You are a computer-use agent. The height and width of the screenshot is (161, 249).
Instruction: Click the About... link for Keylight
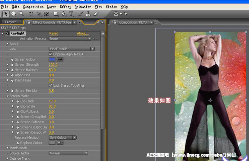[x=83, y=33]
